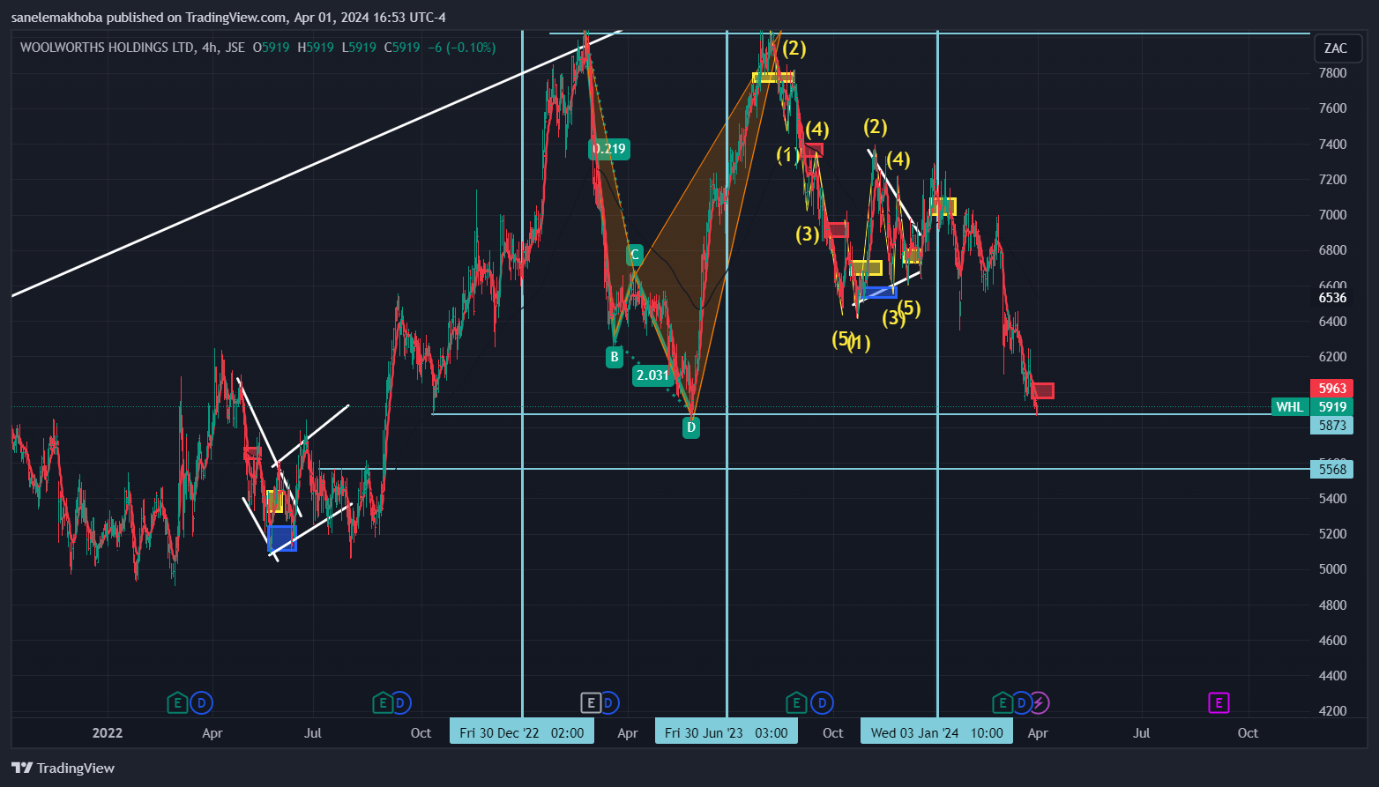1379x787 pixels.
Task: Open the earnings E marker before October 2022
Action: click(382, 703)
